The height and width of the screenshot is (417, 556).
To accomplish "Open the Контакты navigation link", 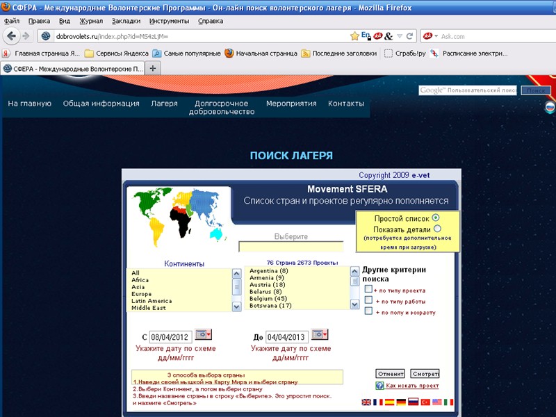I will (x=346, y=104).
